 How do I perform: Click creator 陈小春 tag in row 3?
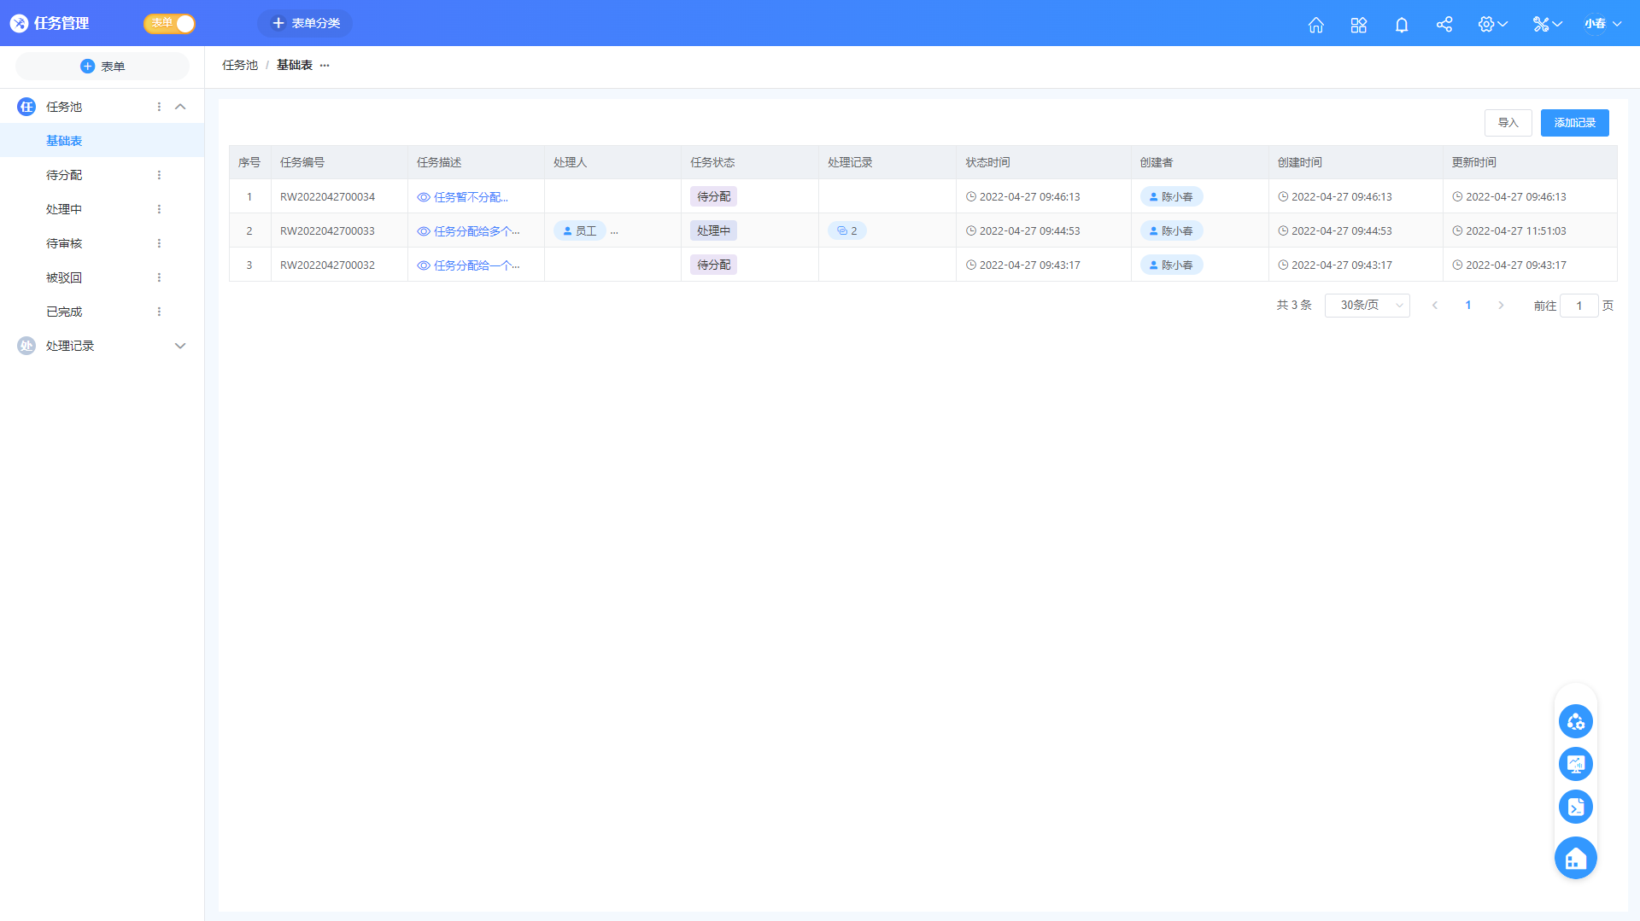coord(1171,265)
